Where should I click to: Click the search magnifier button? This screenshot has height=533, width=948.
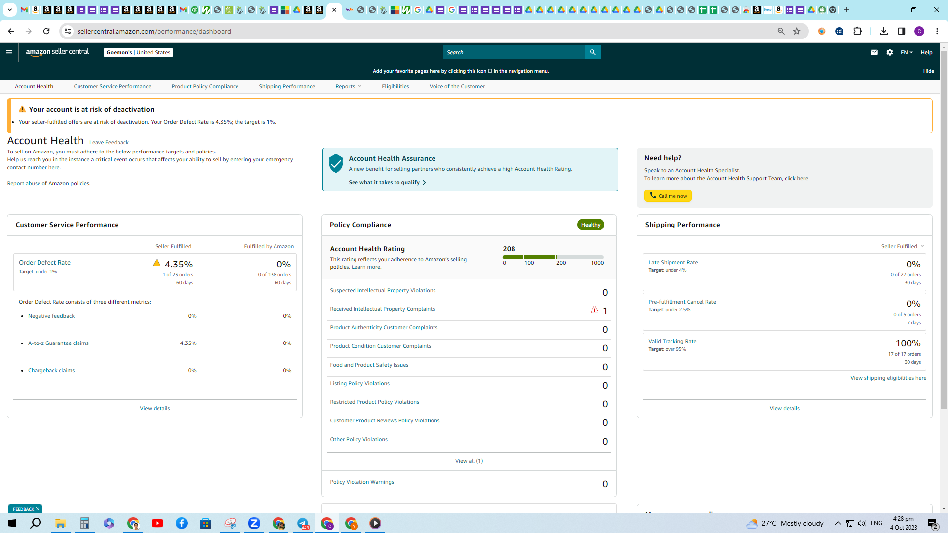pyautogui.click(x=593, y=52)
